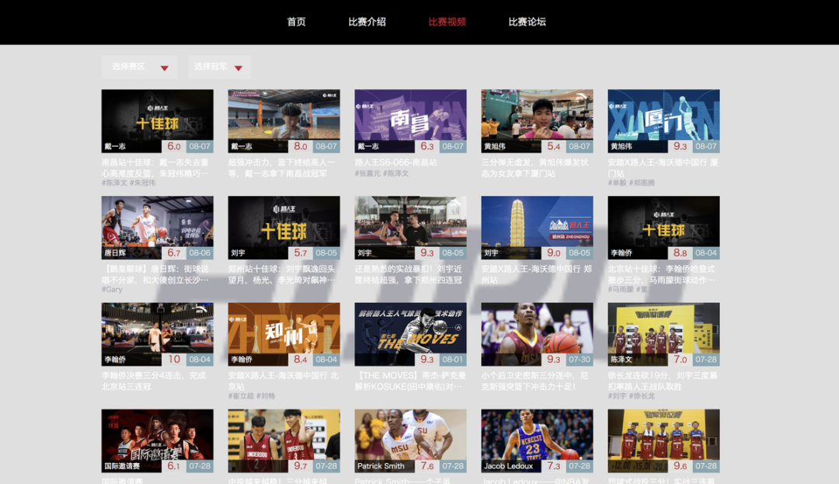This screenshot has height=484, width=839.
Task: Open the title link 南昌站十佳球：戴一志失去重心高难度反篮
Action: (155, 167)
